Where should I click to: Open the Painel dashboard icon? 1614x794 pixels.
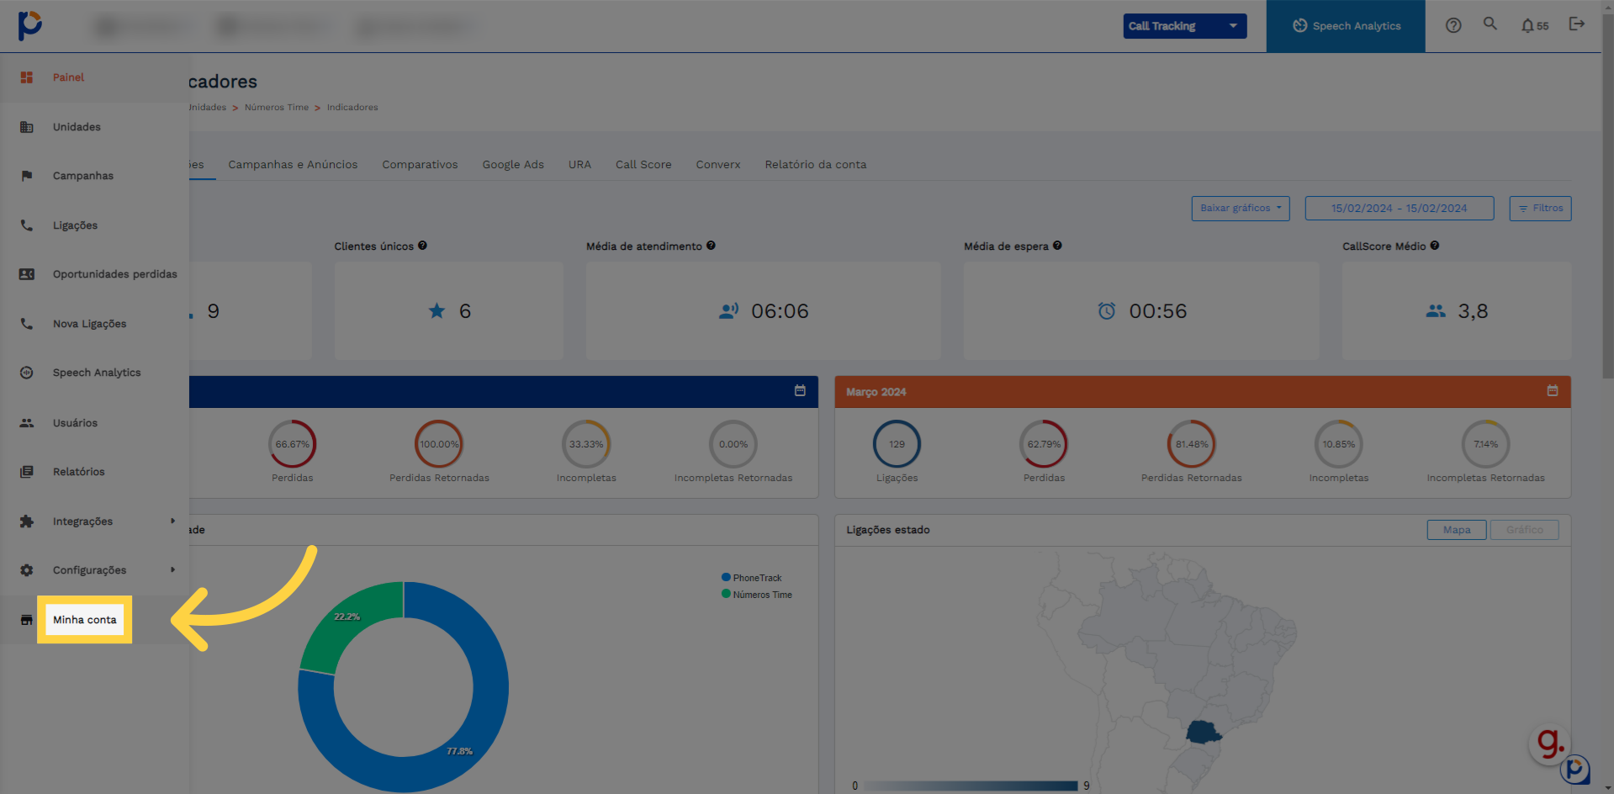(27, 77)
